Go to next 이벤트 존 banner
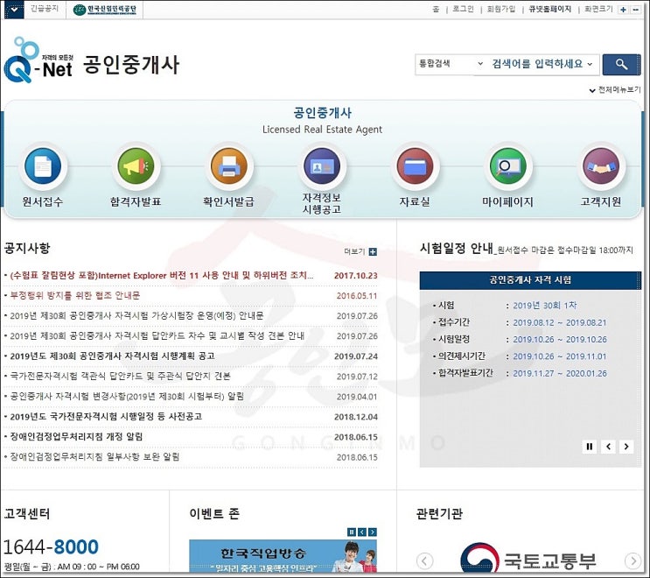Image resolution: width=650 pixels, height=578 pixels. point(373,532)
